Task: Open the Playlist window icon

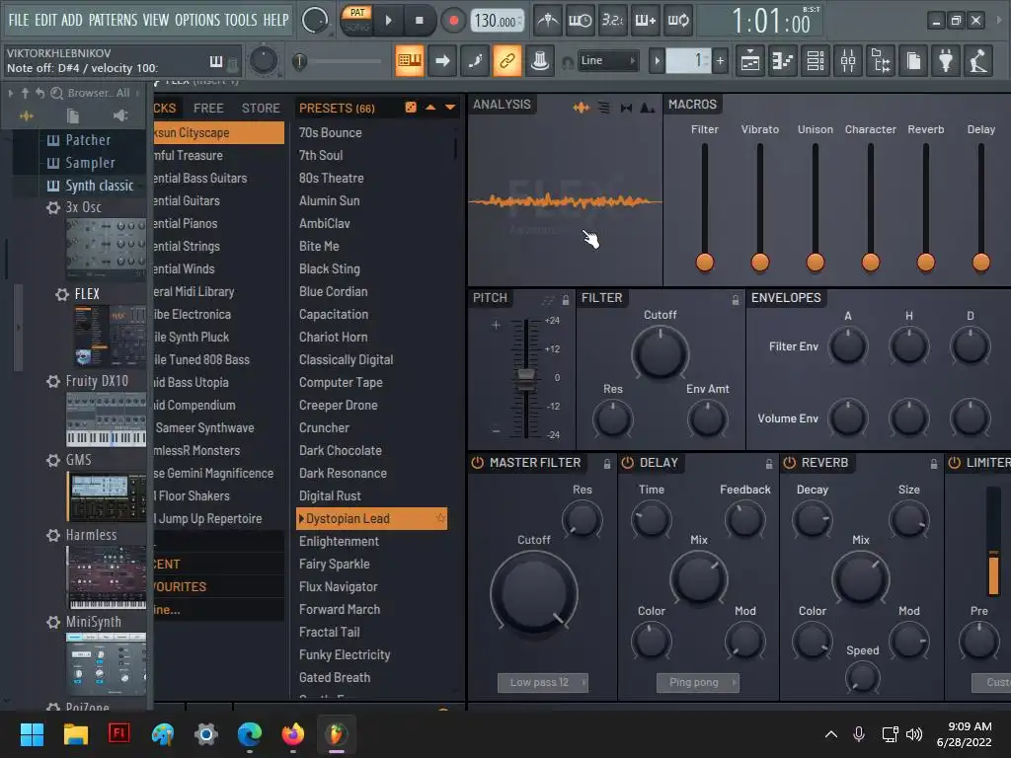Action: tap(750, 61)
